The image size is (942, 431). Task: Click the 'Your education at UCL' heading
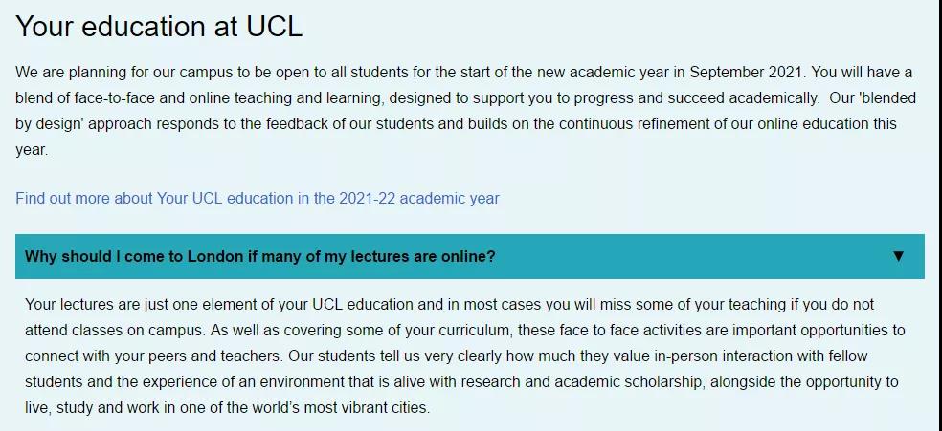click(x=159, y=27)
